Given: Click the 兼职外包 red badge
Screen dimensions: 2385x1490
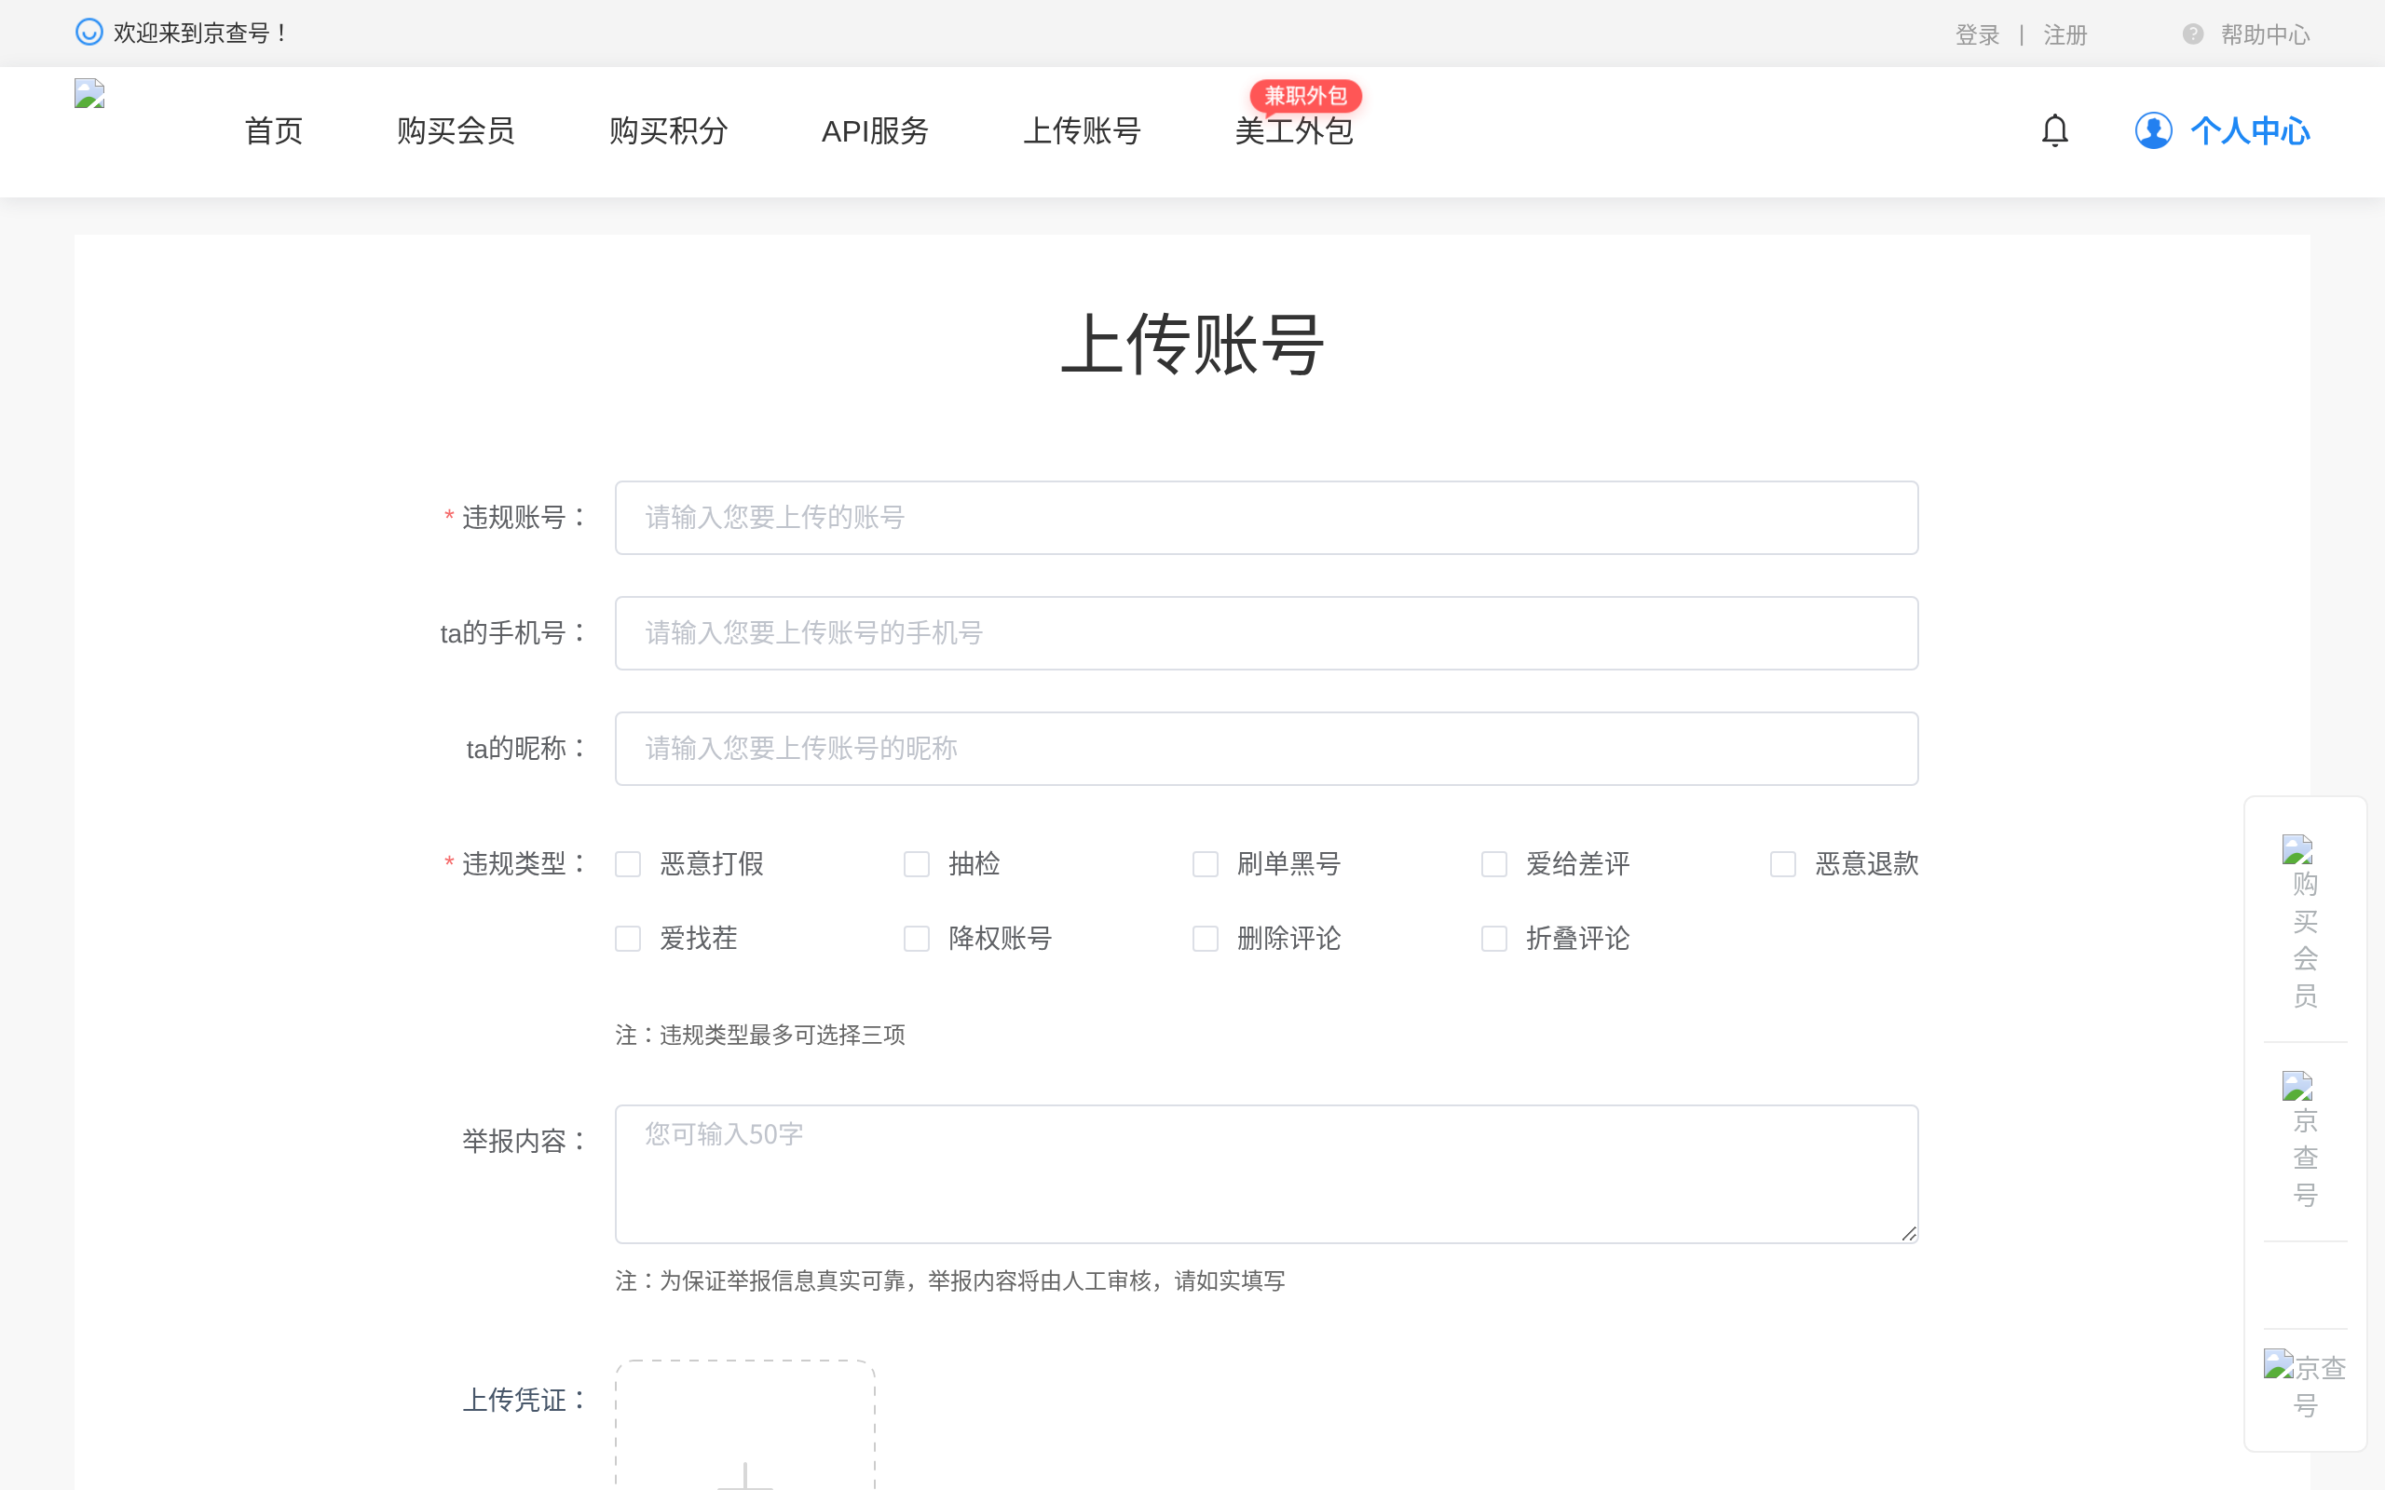Looking at the screenshot, I should pyautogui.click(x=1306, y=96).
